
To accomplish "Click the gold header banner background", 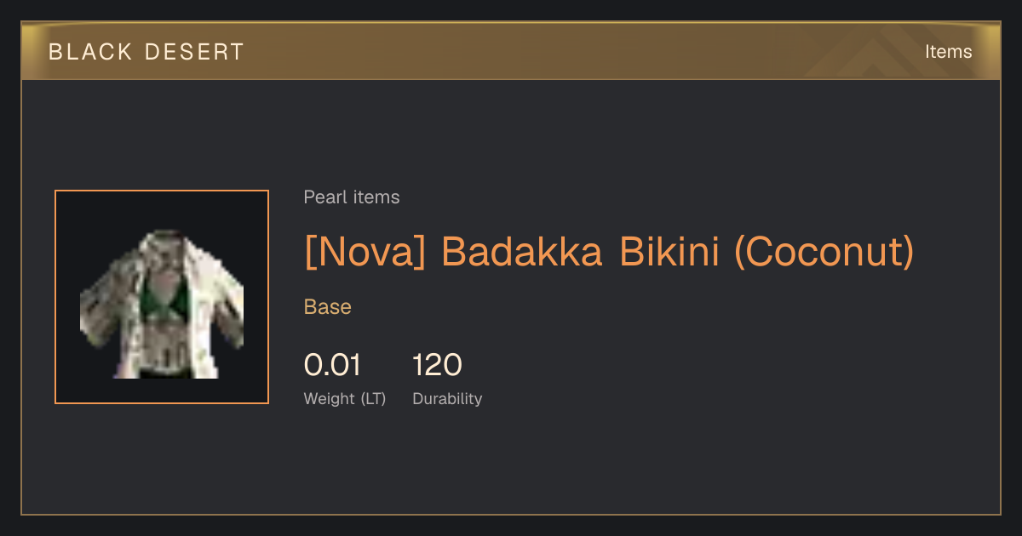I will coord(511,52).
